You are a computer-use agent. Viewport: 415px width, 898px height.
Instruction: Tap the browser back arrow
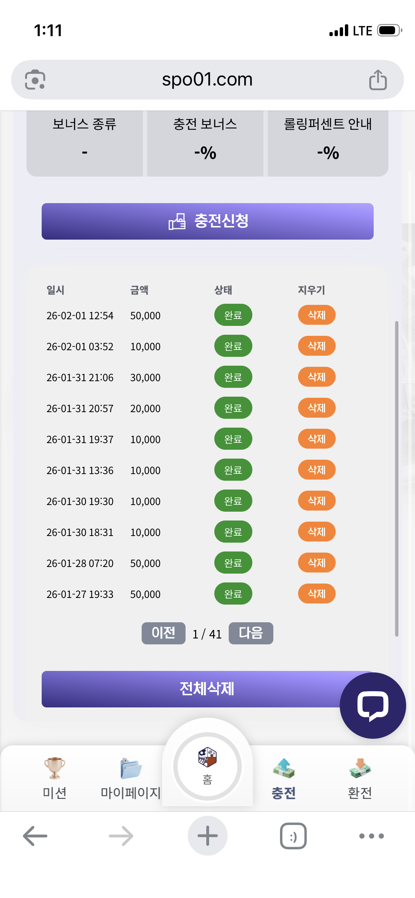(35, 836)
